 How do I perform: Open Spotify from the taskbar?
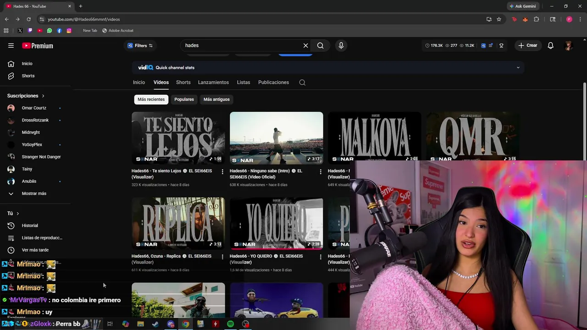point(230,324)
